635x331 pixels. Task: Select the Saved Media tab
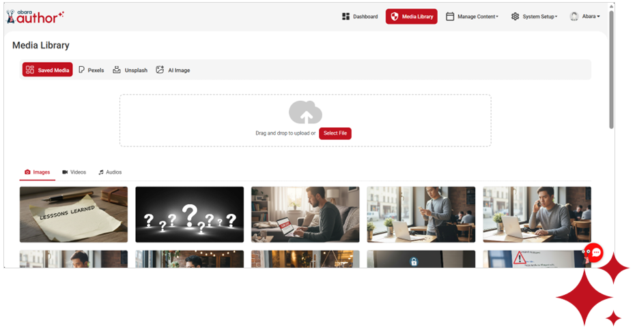tap(47, 70)
